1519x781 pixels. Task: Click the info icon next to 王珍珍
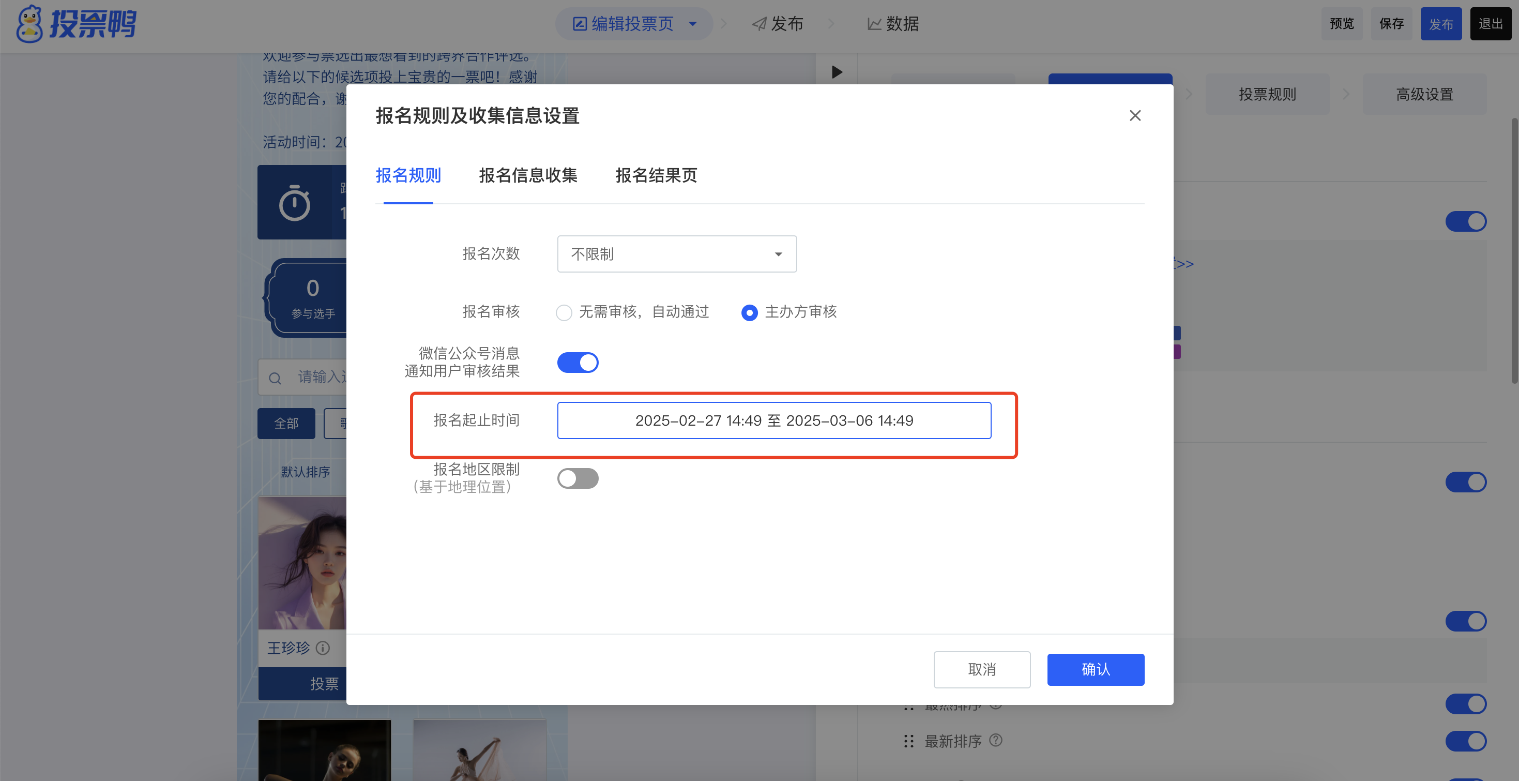[x=323, y=648]
